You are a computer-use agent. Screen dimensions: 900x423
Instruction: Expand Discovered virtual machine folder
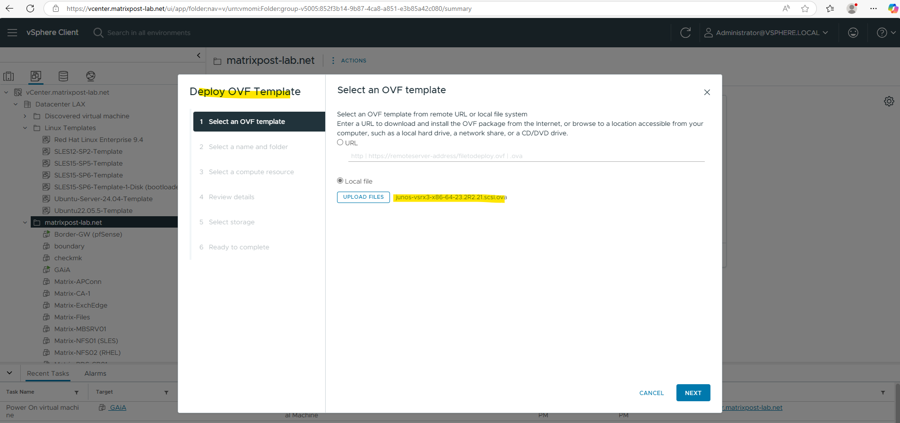coord(25,116)
